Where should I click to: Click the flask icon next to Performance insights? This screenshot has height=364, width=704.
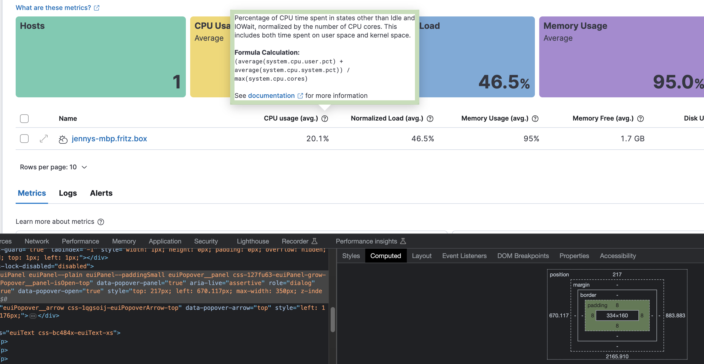[403, 241]
